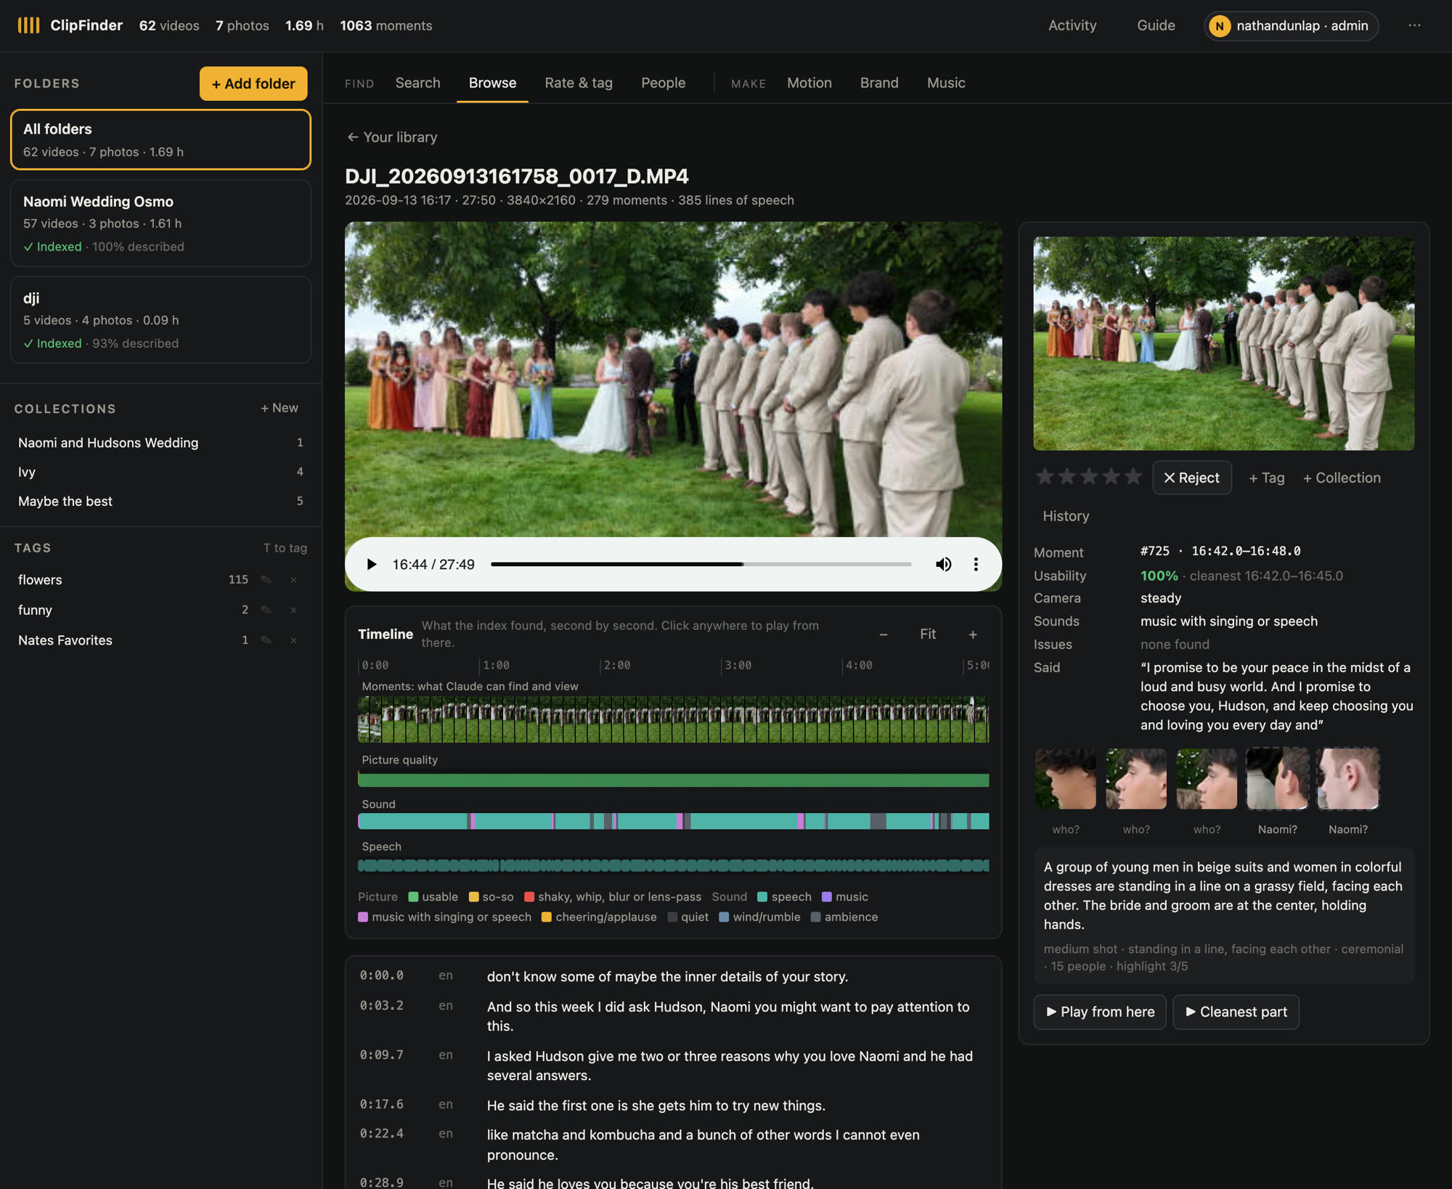The width and height of the screenshot is (1452, 1189).
Task: Switch to the Search tab
Action: click(417, 83)
